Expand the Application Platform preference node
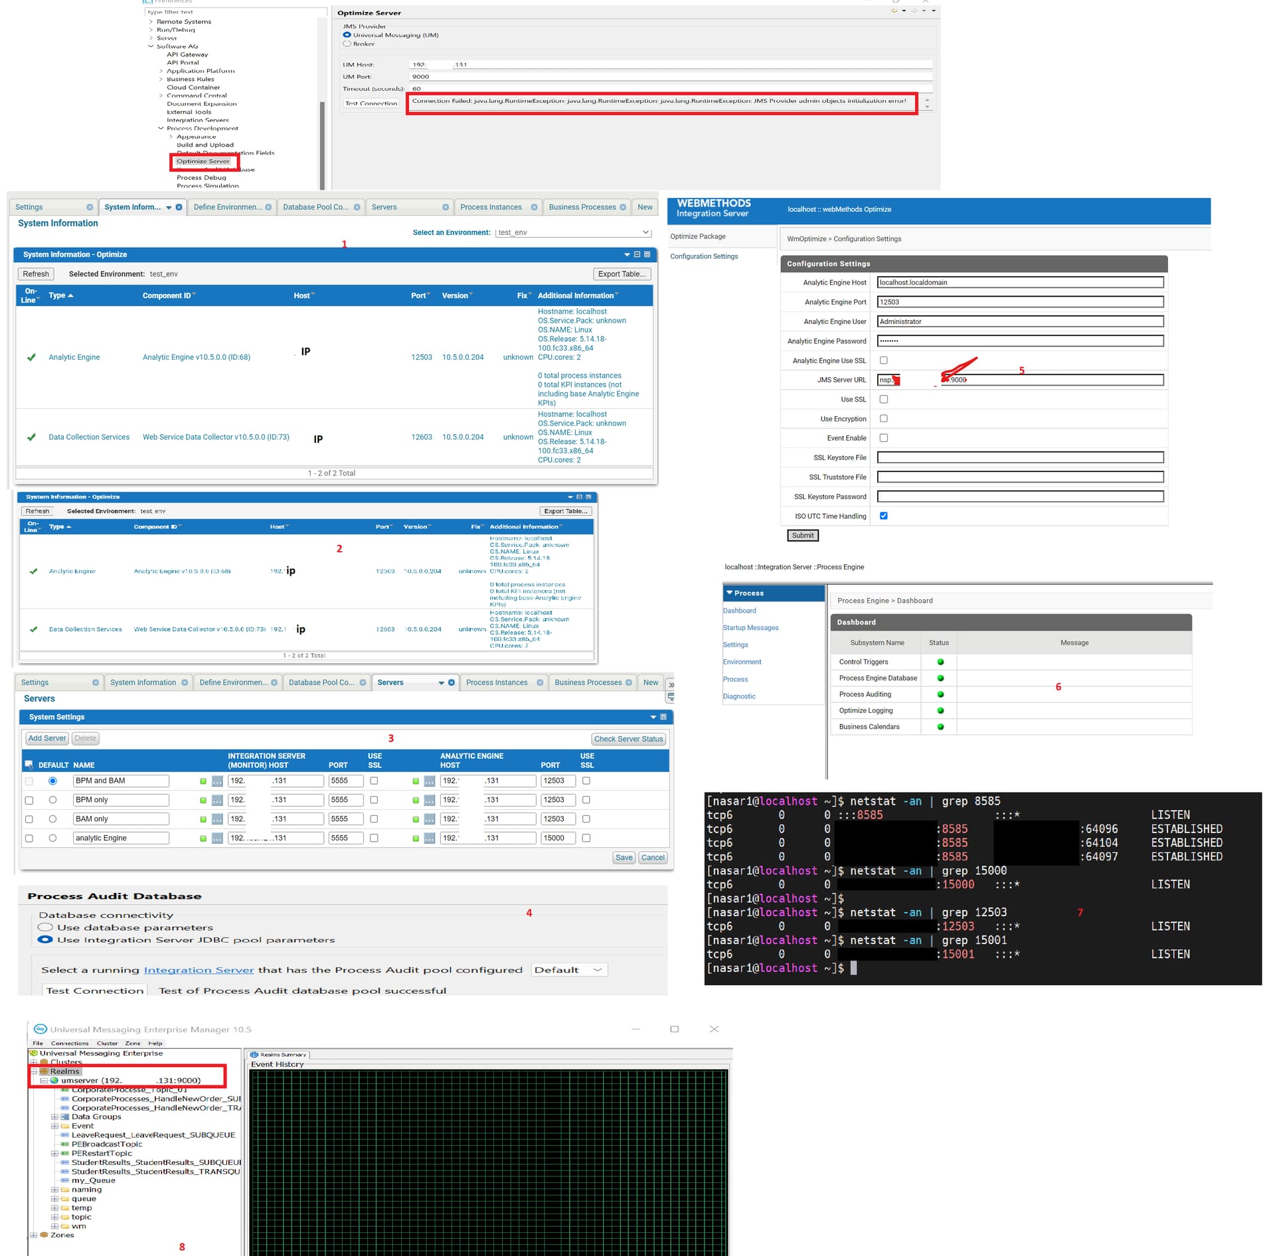This screenshot has height=1256, width=1275. (x=161, y=71)
